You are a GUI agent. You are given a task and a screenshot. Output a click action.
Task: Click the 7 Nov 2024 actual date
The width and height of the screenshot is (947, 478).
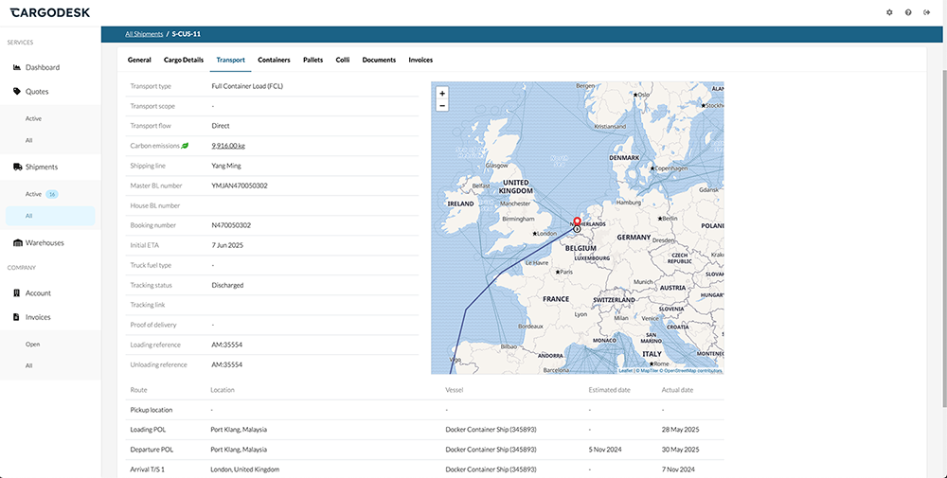coord(679,469)
